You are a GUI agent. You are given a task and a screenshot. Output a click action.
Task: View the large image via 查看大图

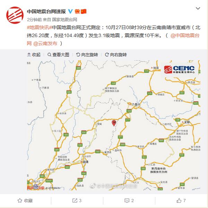click(58, 54)
